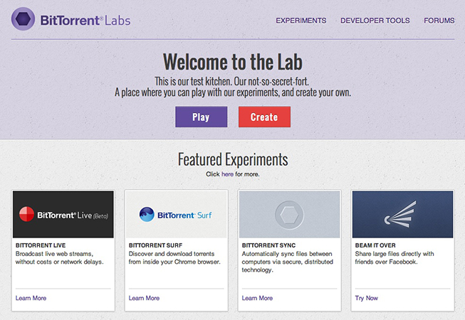Click the 'Broadcast live web streams' description
Viewport: 465px width, 320px height.
click(x=60, y=258)
